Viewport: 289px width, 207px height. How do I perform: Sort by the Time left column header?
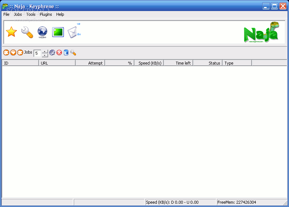click(178, 63)
